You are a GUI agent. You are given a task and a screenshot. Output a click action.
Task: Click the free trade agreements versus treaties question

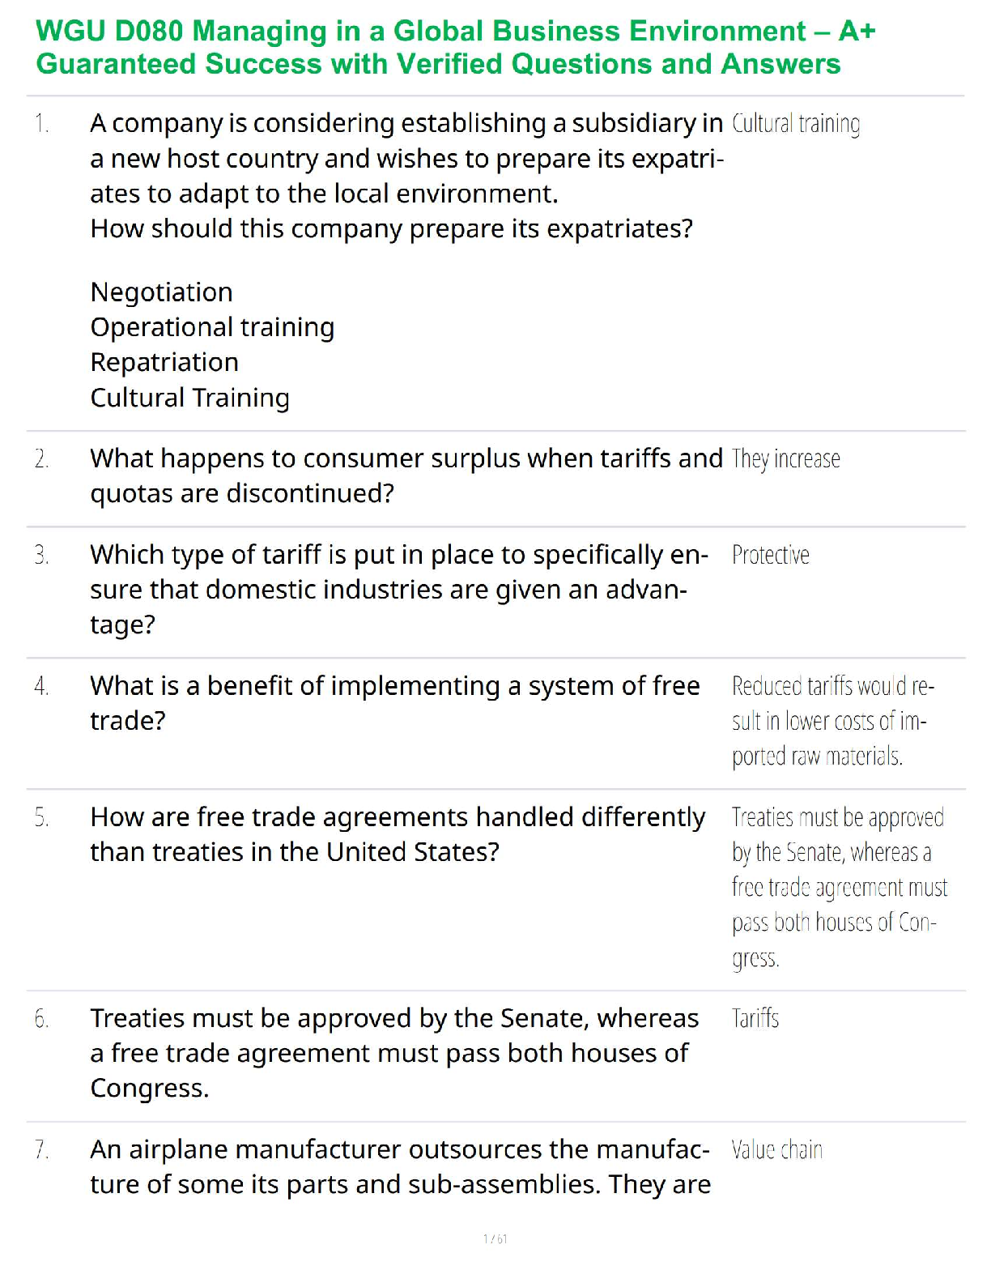click(397, 834)
